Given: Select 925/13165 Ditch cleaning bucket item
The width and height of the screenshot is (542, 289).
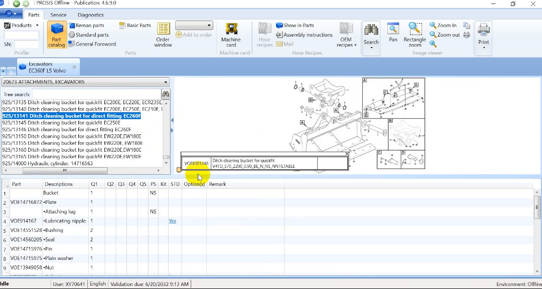Looking at the screenshot, I should [72, 157].
